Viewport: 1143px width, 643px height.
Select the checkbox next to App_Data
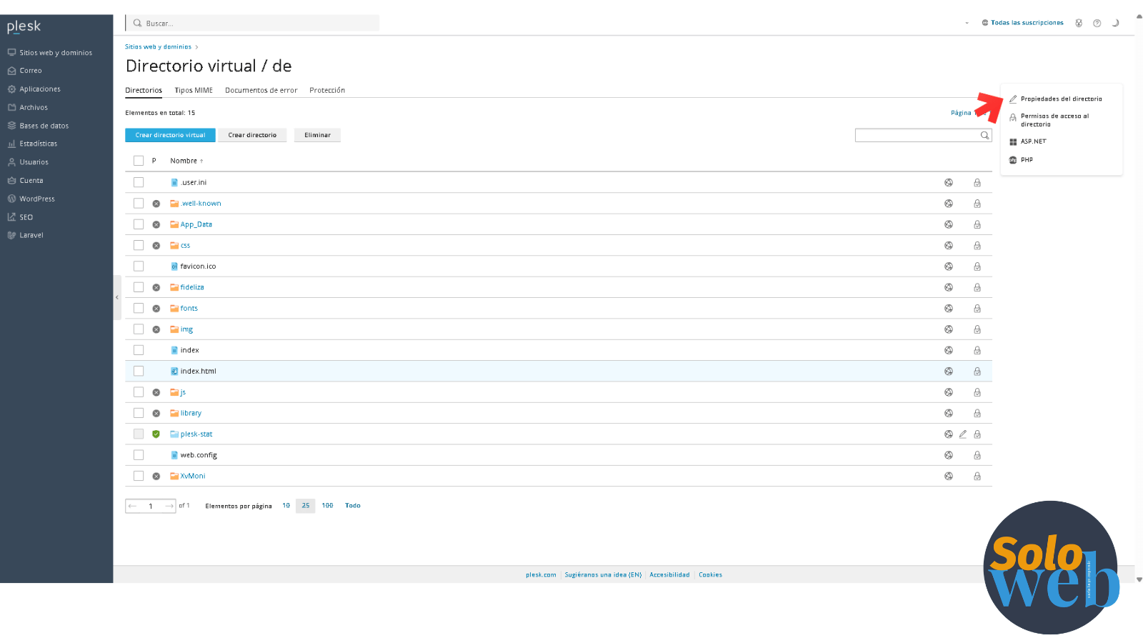[139, 224]
